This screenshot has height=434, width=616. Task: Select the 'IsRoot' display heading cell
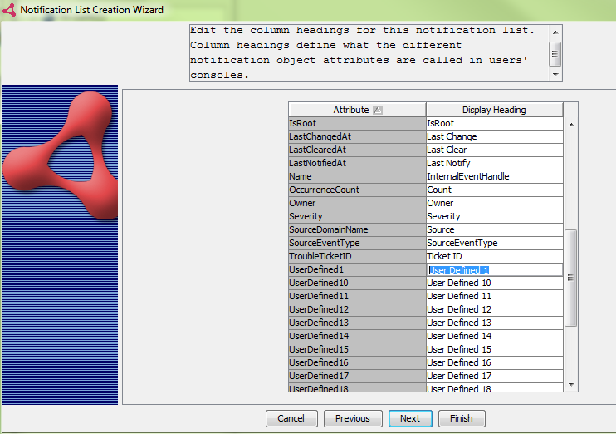point(495,123)
